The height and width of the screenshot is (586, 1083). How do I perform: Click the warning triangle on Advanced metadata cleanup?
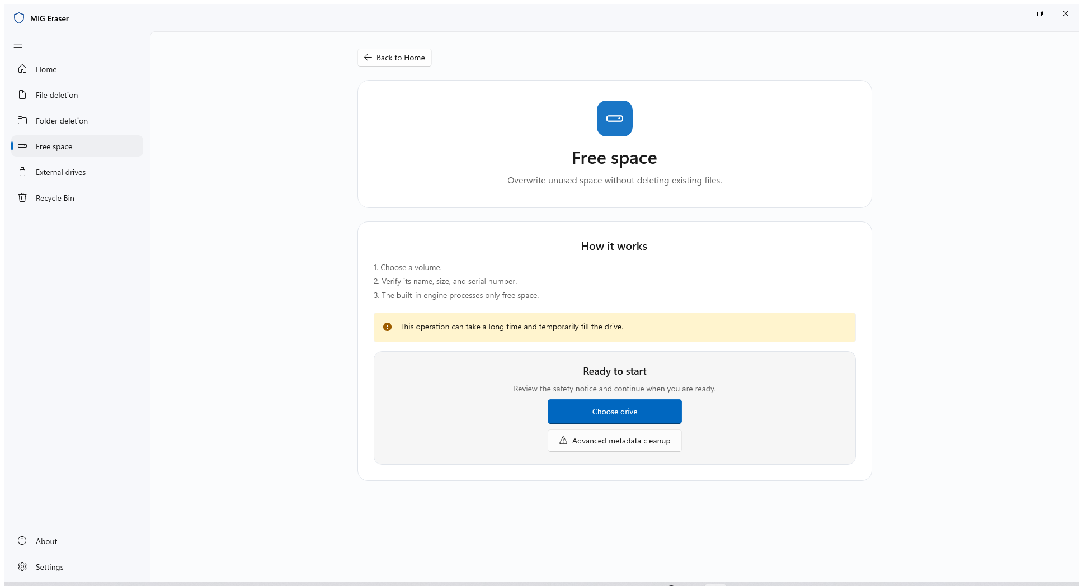[563, 440]
